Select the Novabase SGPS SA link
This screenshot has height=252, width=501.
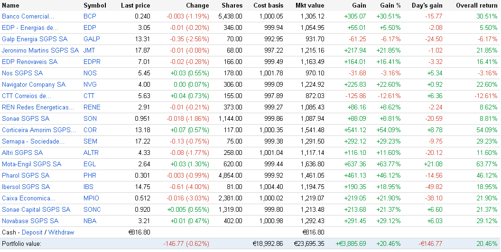(x=30, y=221)
